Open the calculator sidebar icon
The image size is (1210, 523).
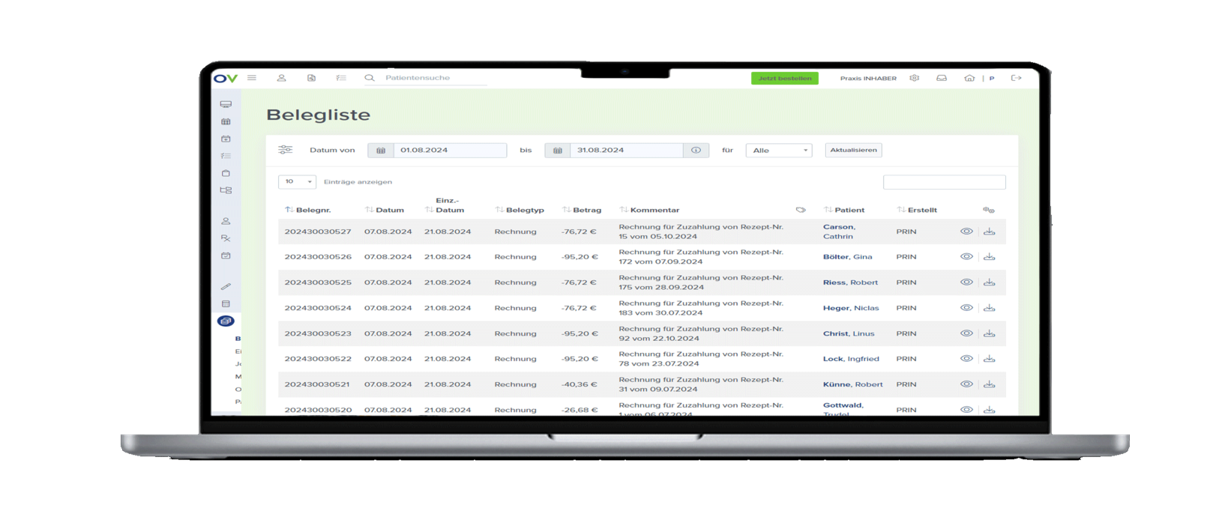(x=226, y=303)
